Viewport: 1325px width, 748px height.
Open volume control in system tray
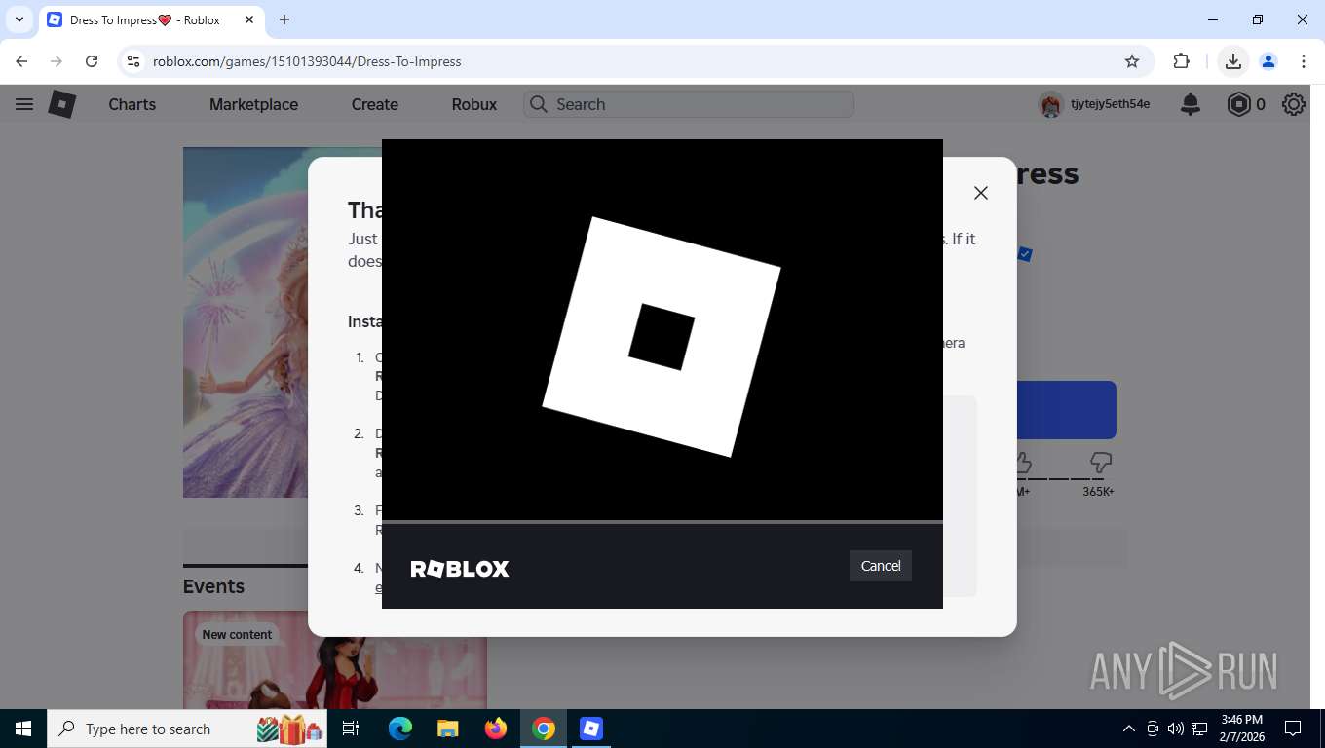tap(1176, 729)
